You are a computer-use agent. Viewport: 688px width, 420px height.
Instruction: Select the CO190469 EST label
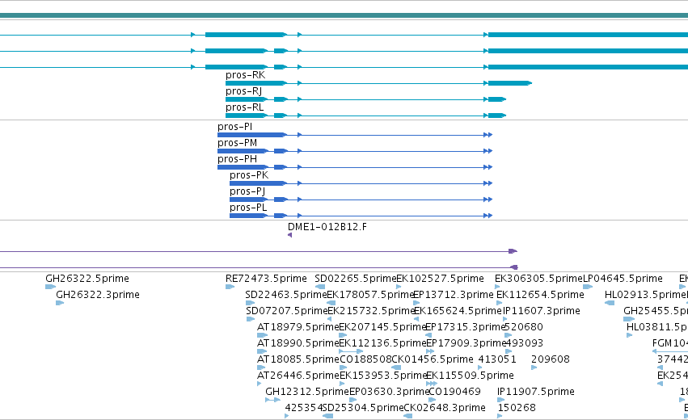(454, 392)
